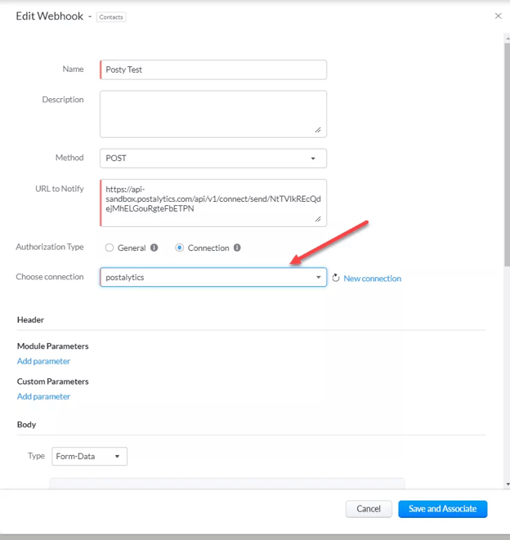Add a parameter under Module Parameters
Screen dimensions: 510x540
[x=43, y=361]
